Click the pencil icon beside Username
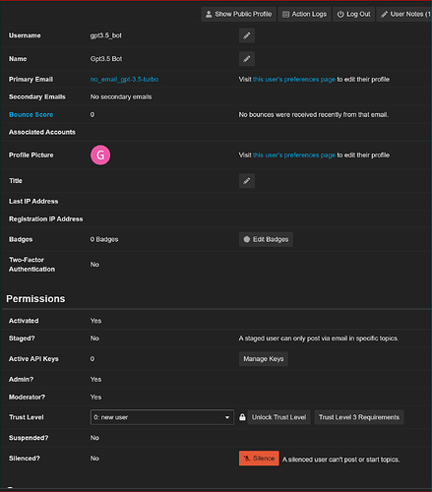Viewport: 432px width, 492px height. [x=247, y=35]
